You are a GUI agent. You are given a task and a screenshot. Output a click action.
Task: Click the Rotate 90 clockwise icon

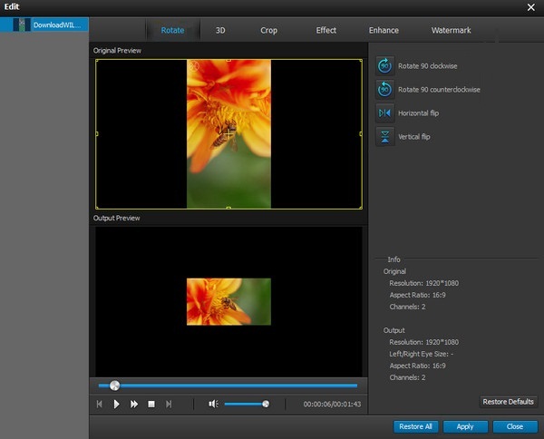coord(384,65)
